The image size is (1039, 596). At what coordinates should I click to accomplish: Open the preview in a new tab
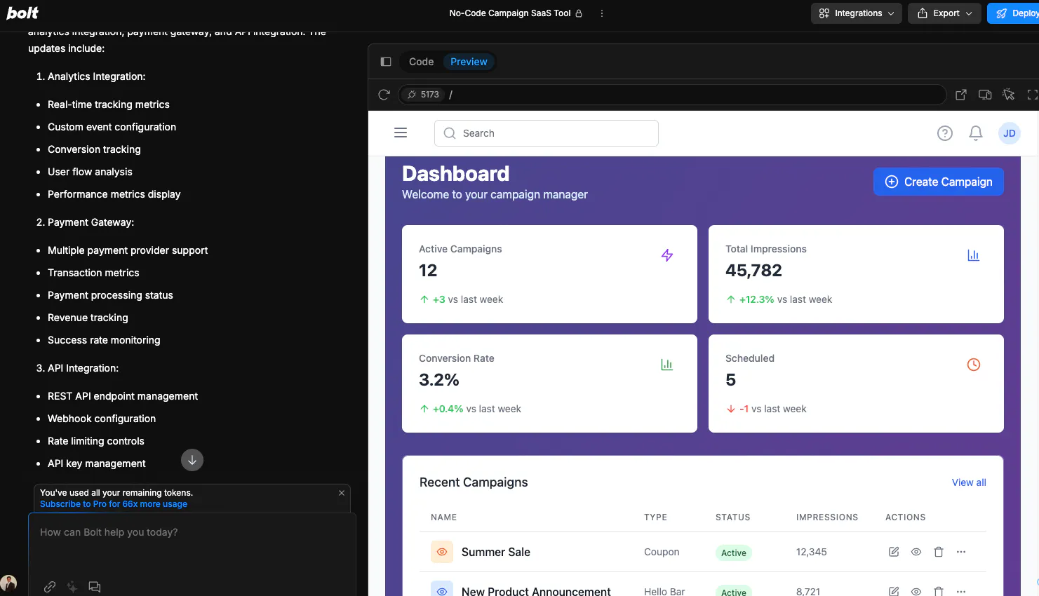[x=961, y=95]
